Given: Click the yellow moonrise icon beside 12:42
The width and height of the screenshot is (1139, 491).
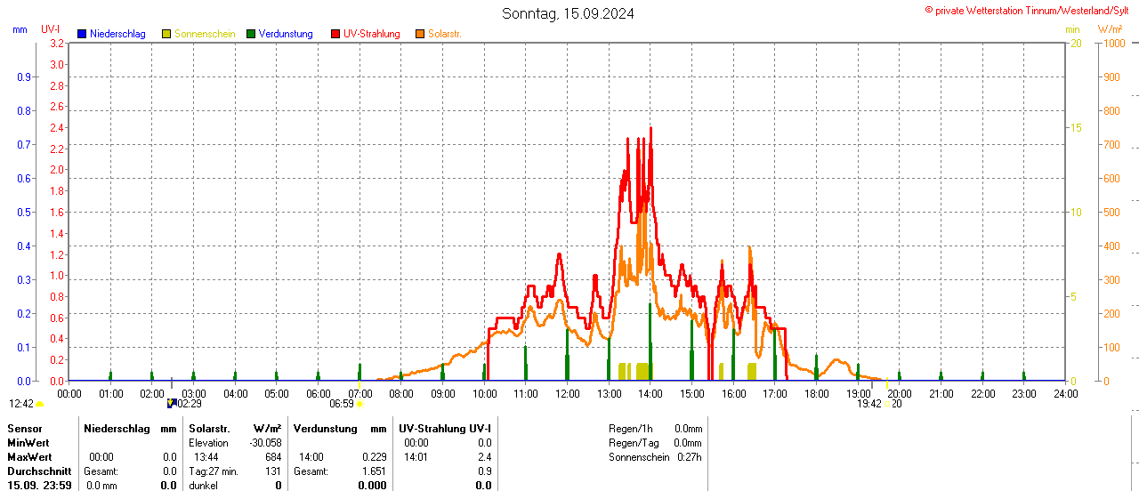Looking at the screenshot, I should point(40,404).
